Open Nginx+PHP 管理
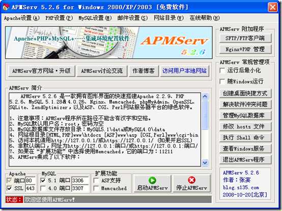 (x=245, y=49)
